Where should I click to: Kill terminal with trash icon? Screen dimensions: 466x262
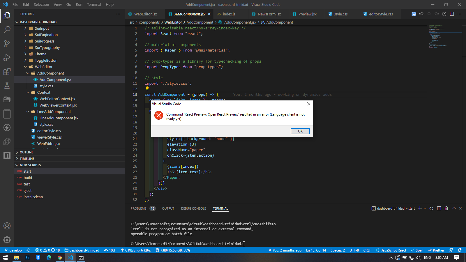(446, 208)
